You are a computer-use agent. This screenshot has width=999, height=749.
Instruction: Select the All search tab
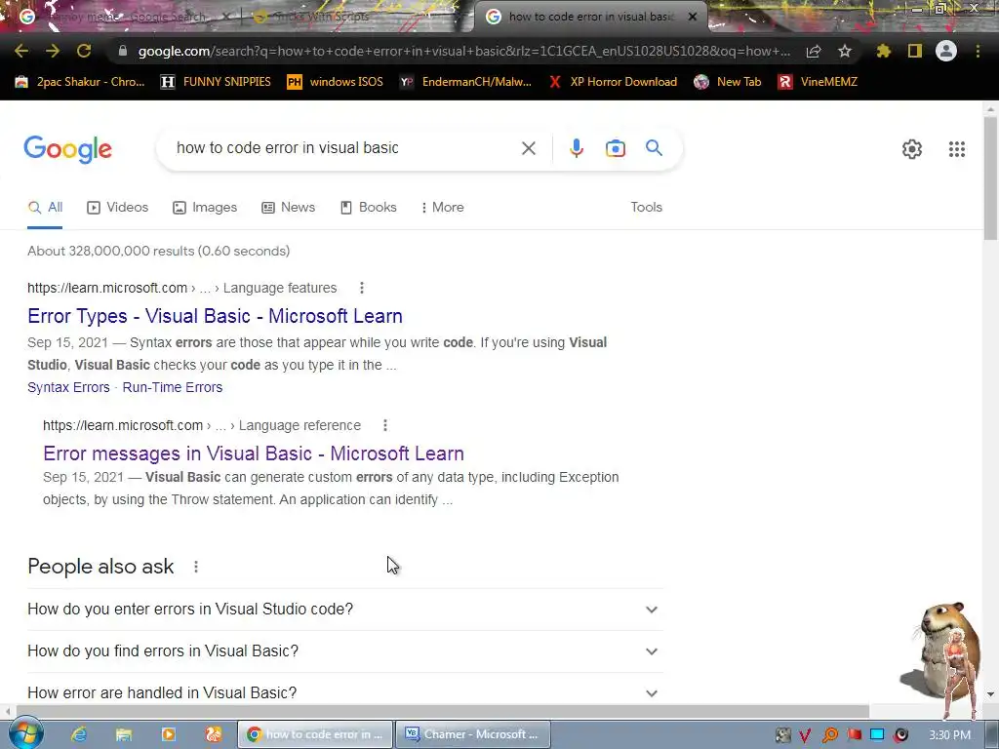(45, 208)
